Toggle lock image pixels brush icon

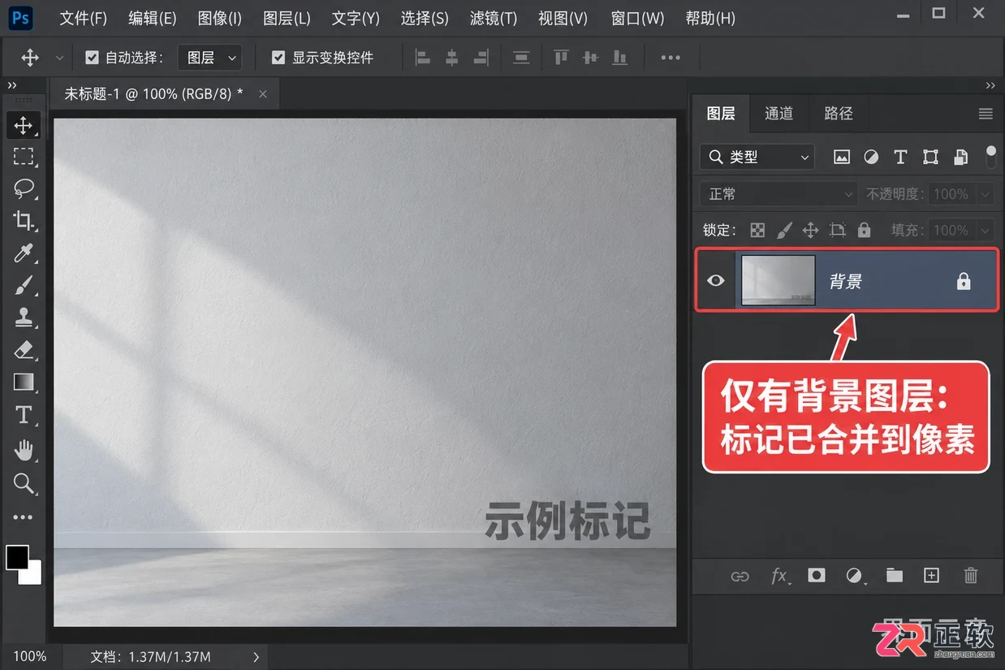tap(784, 230)
